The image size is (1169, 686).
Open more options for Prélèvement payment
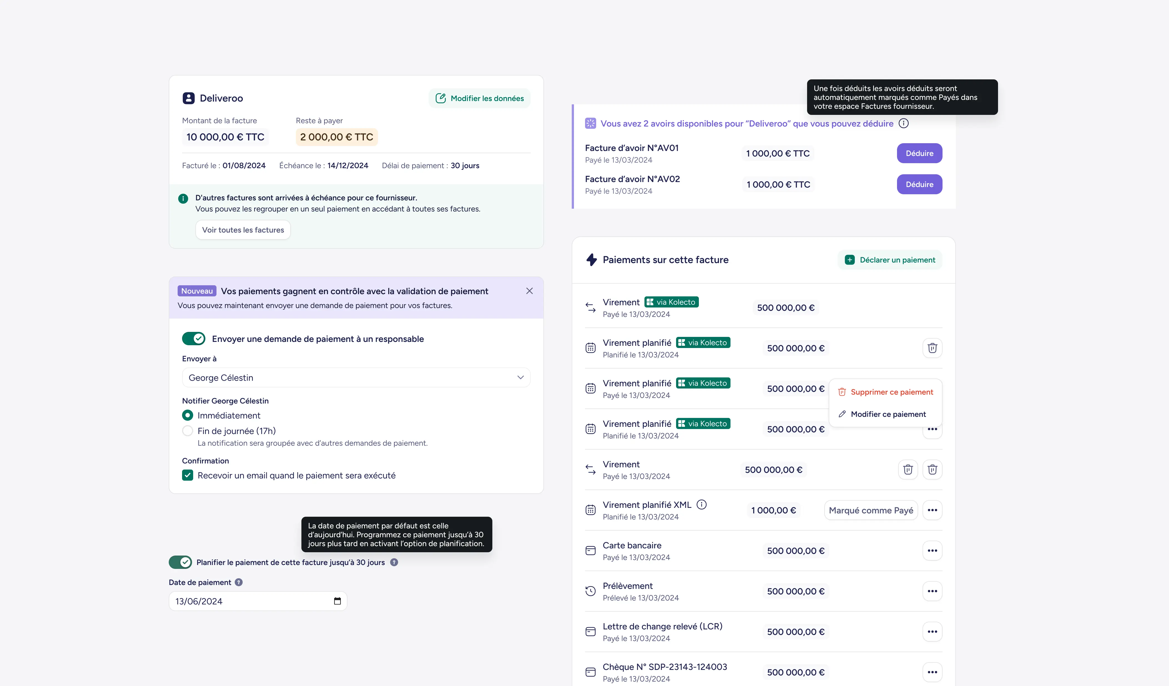[x=932, y=591]
